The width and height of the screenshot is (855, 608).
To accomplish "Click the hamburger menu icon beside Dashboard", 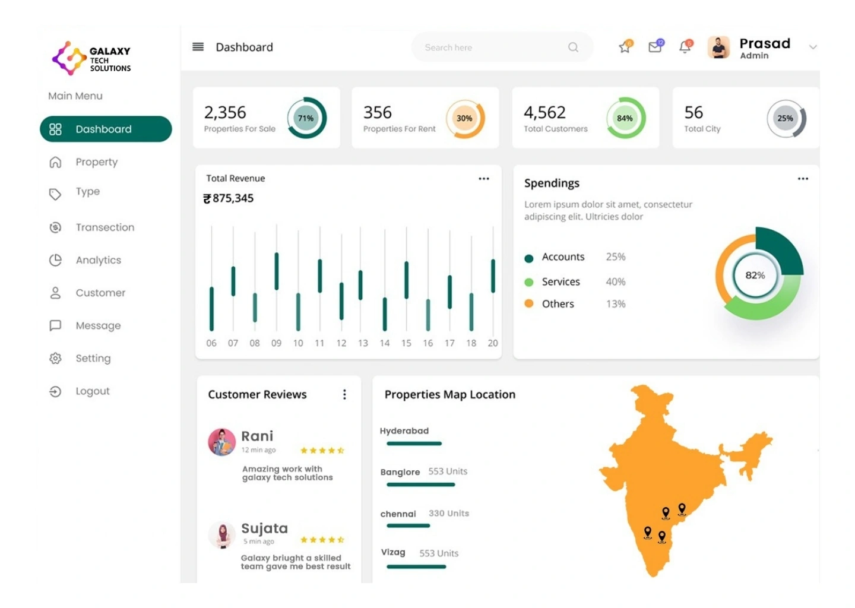I will (x=198, y=47).
